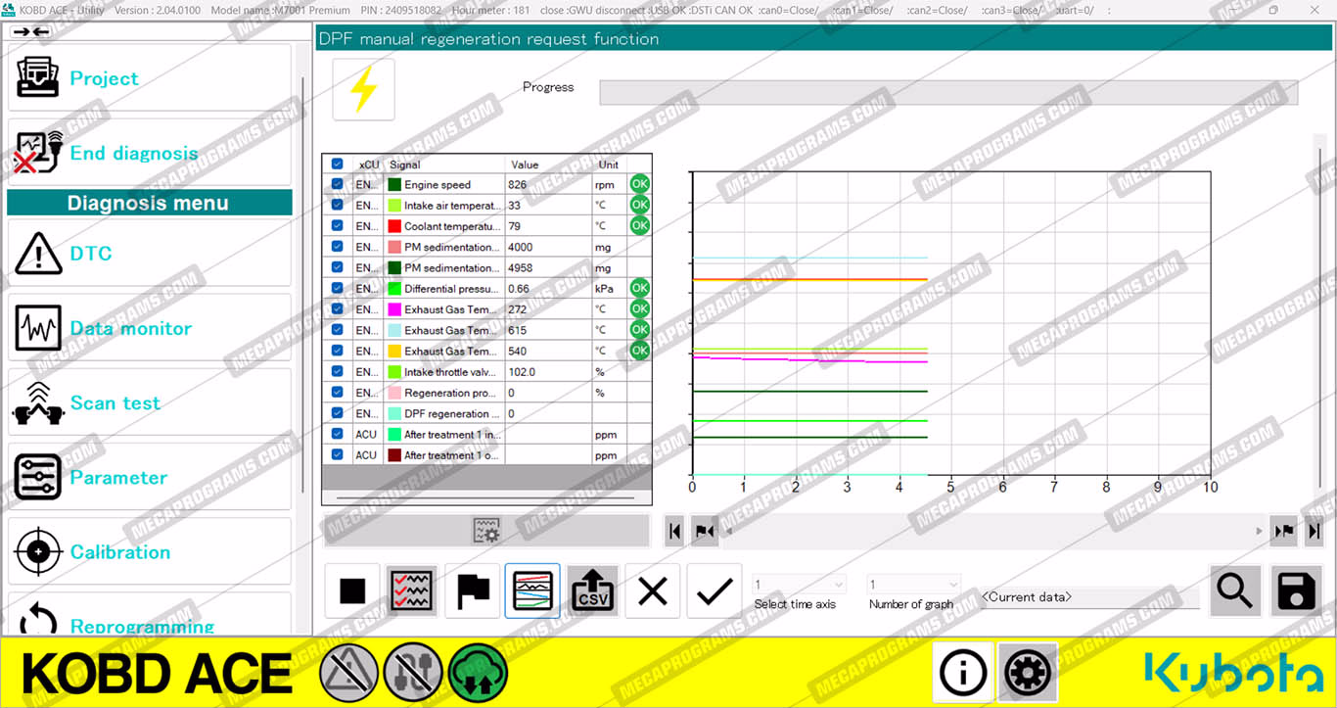Jump to the first graph data point

(674, 531)
